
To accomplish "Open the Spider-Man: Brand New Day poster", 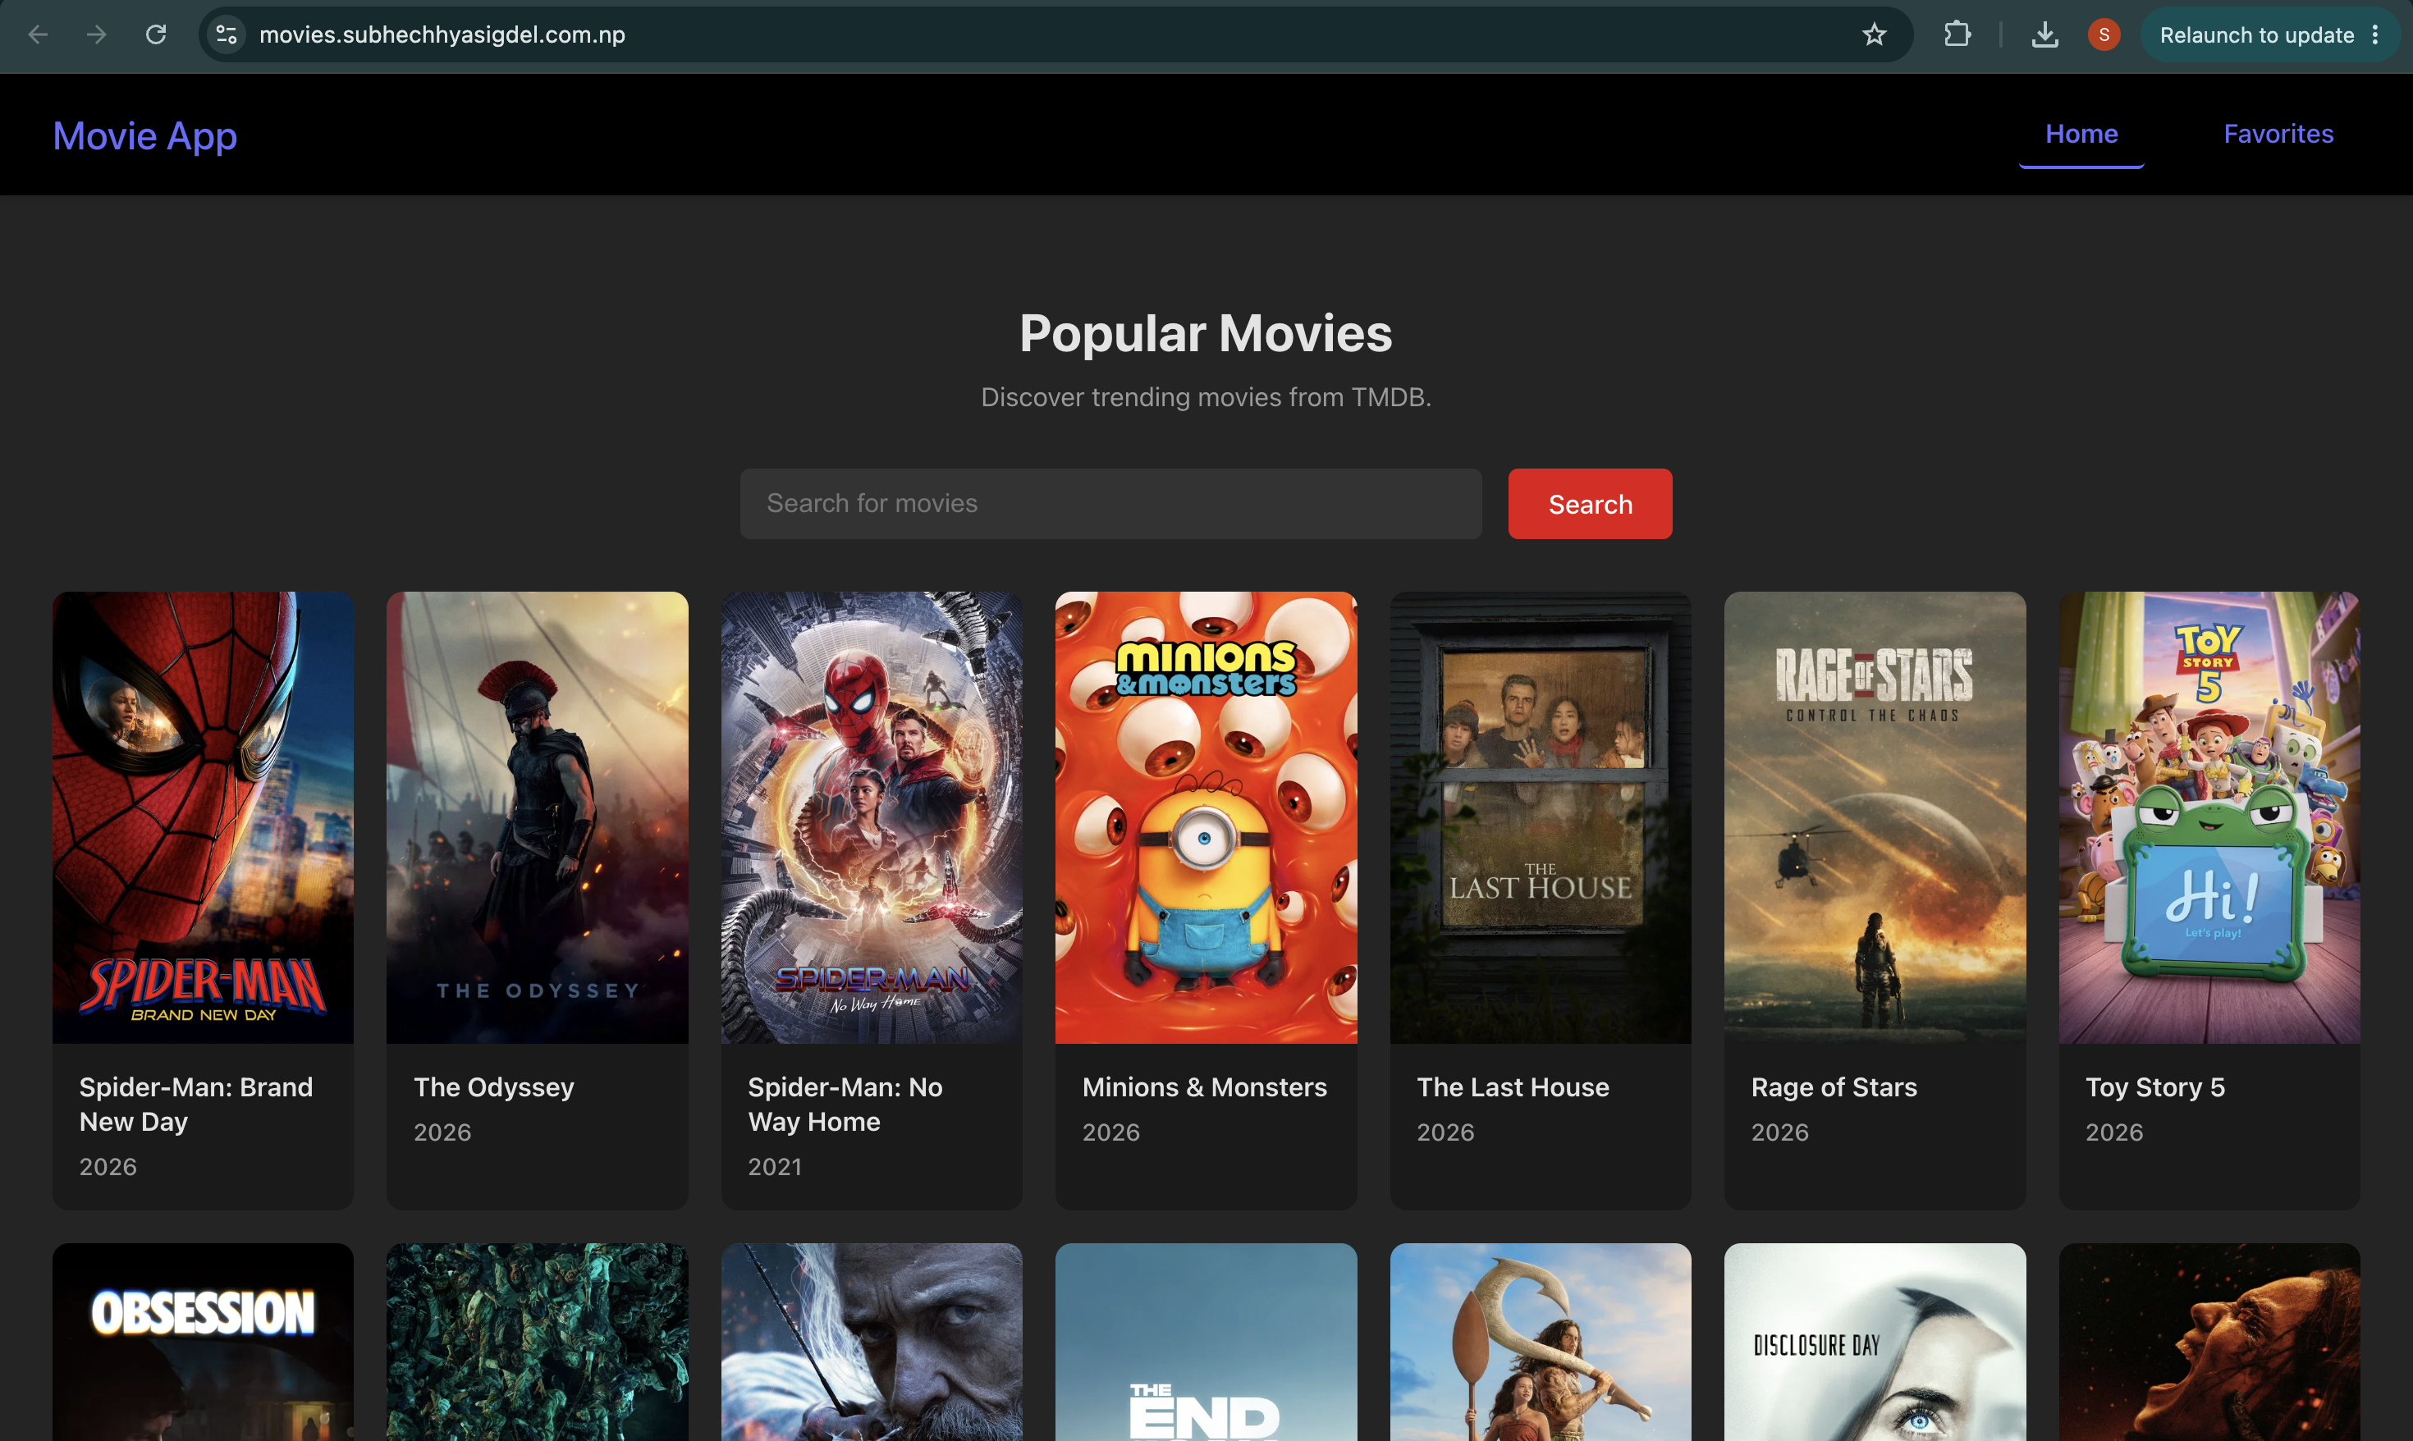I will [203, 817].
